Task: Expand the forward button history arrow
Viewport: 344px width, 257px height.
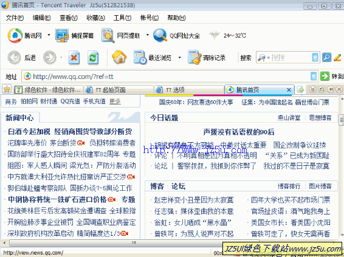Action: (61, 58)
